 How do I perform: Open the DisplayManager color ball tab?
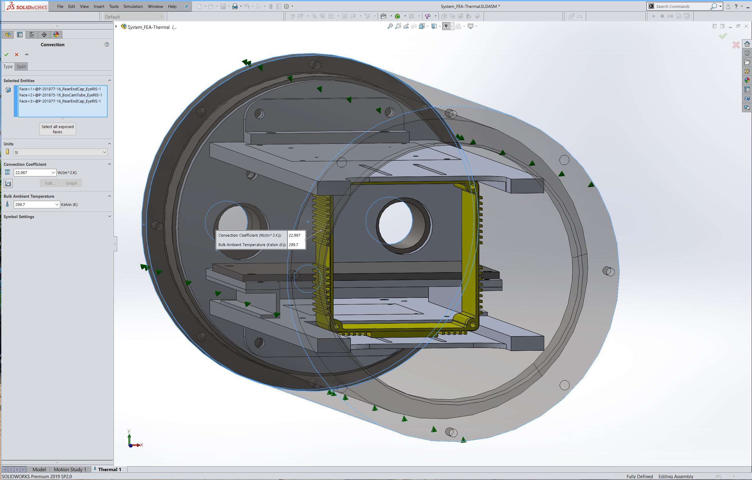pos(56,35)
